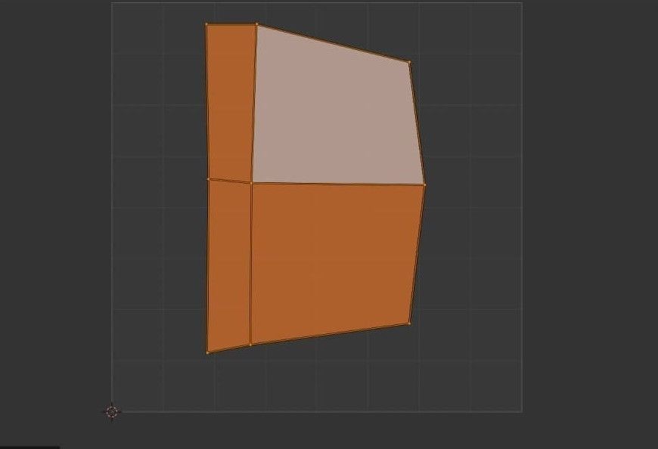Image resolution: width=658 pixels, height=449 pixels.
Task: Select the bottom-left corner vertex of the UV island
Action: coord(208,352)
